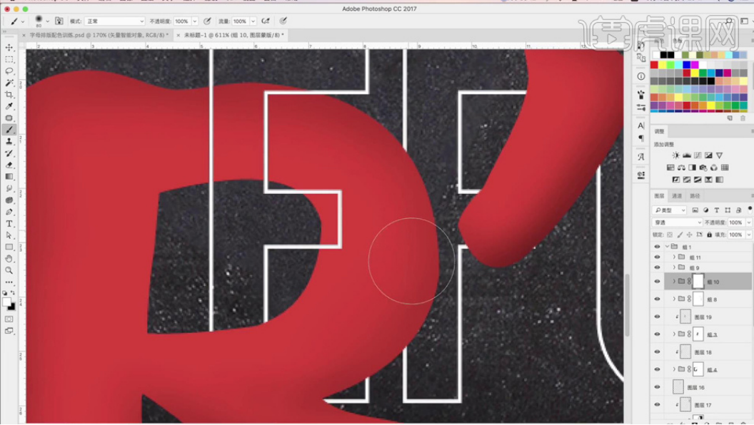
Task: Toggle pressure for size icon
Action: 283,21
